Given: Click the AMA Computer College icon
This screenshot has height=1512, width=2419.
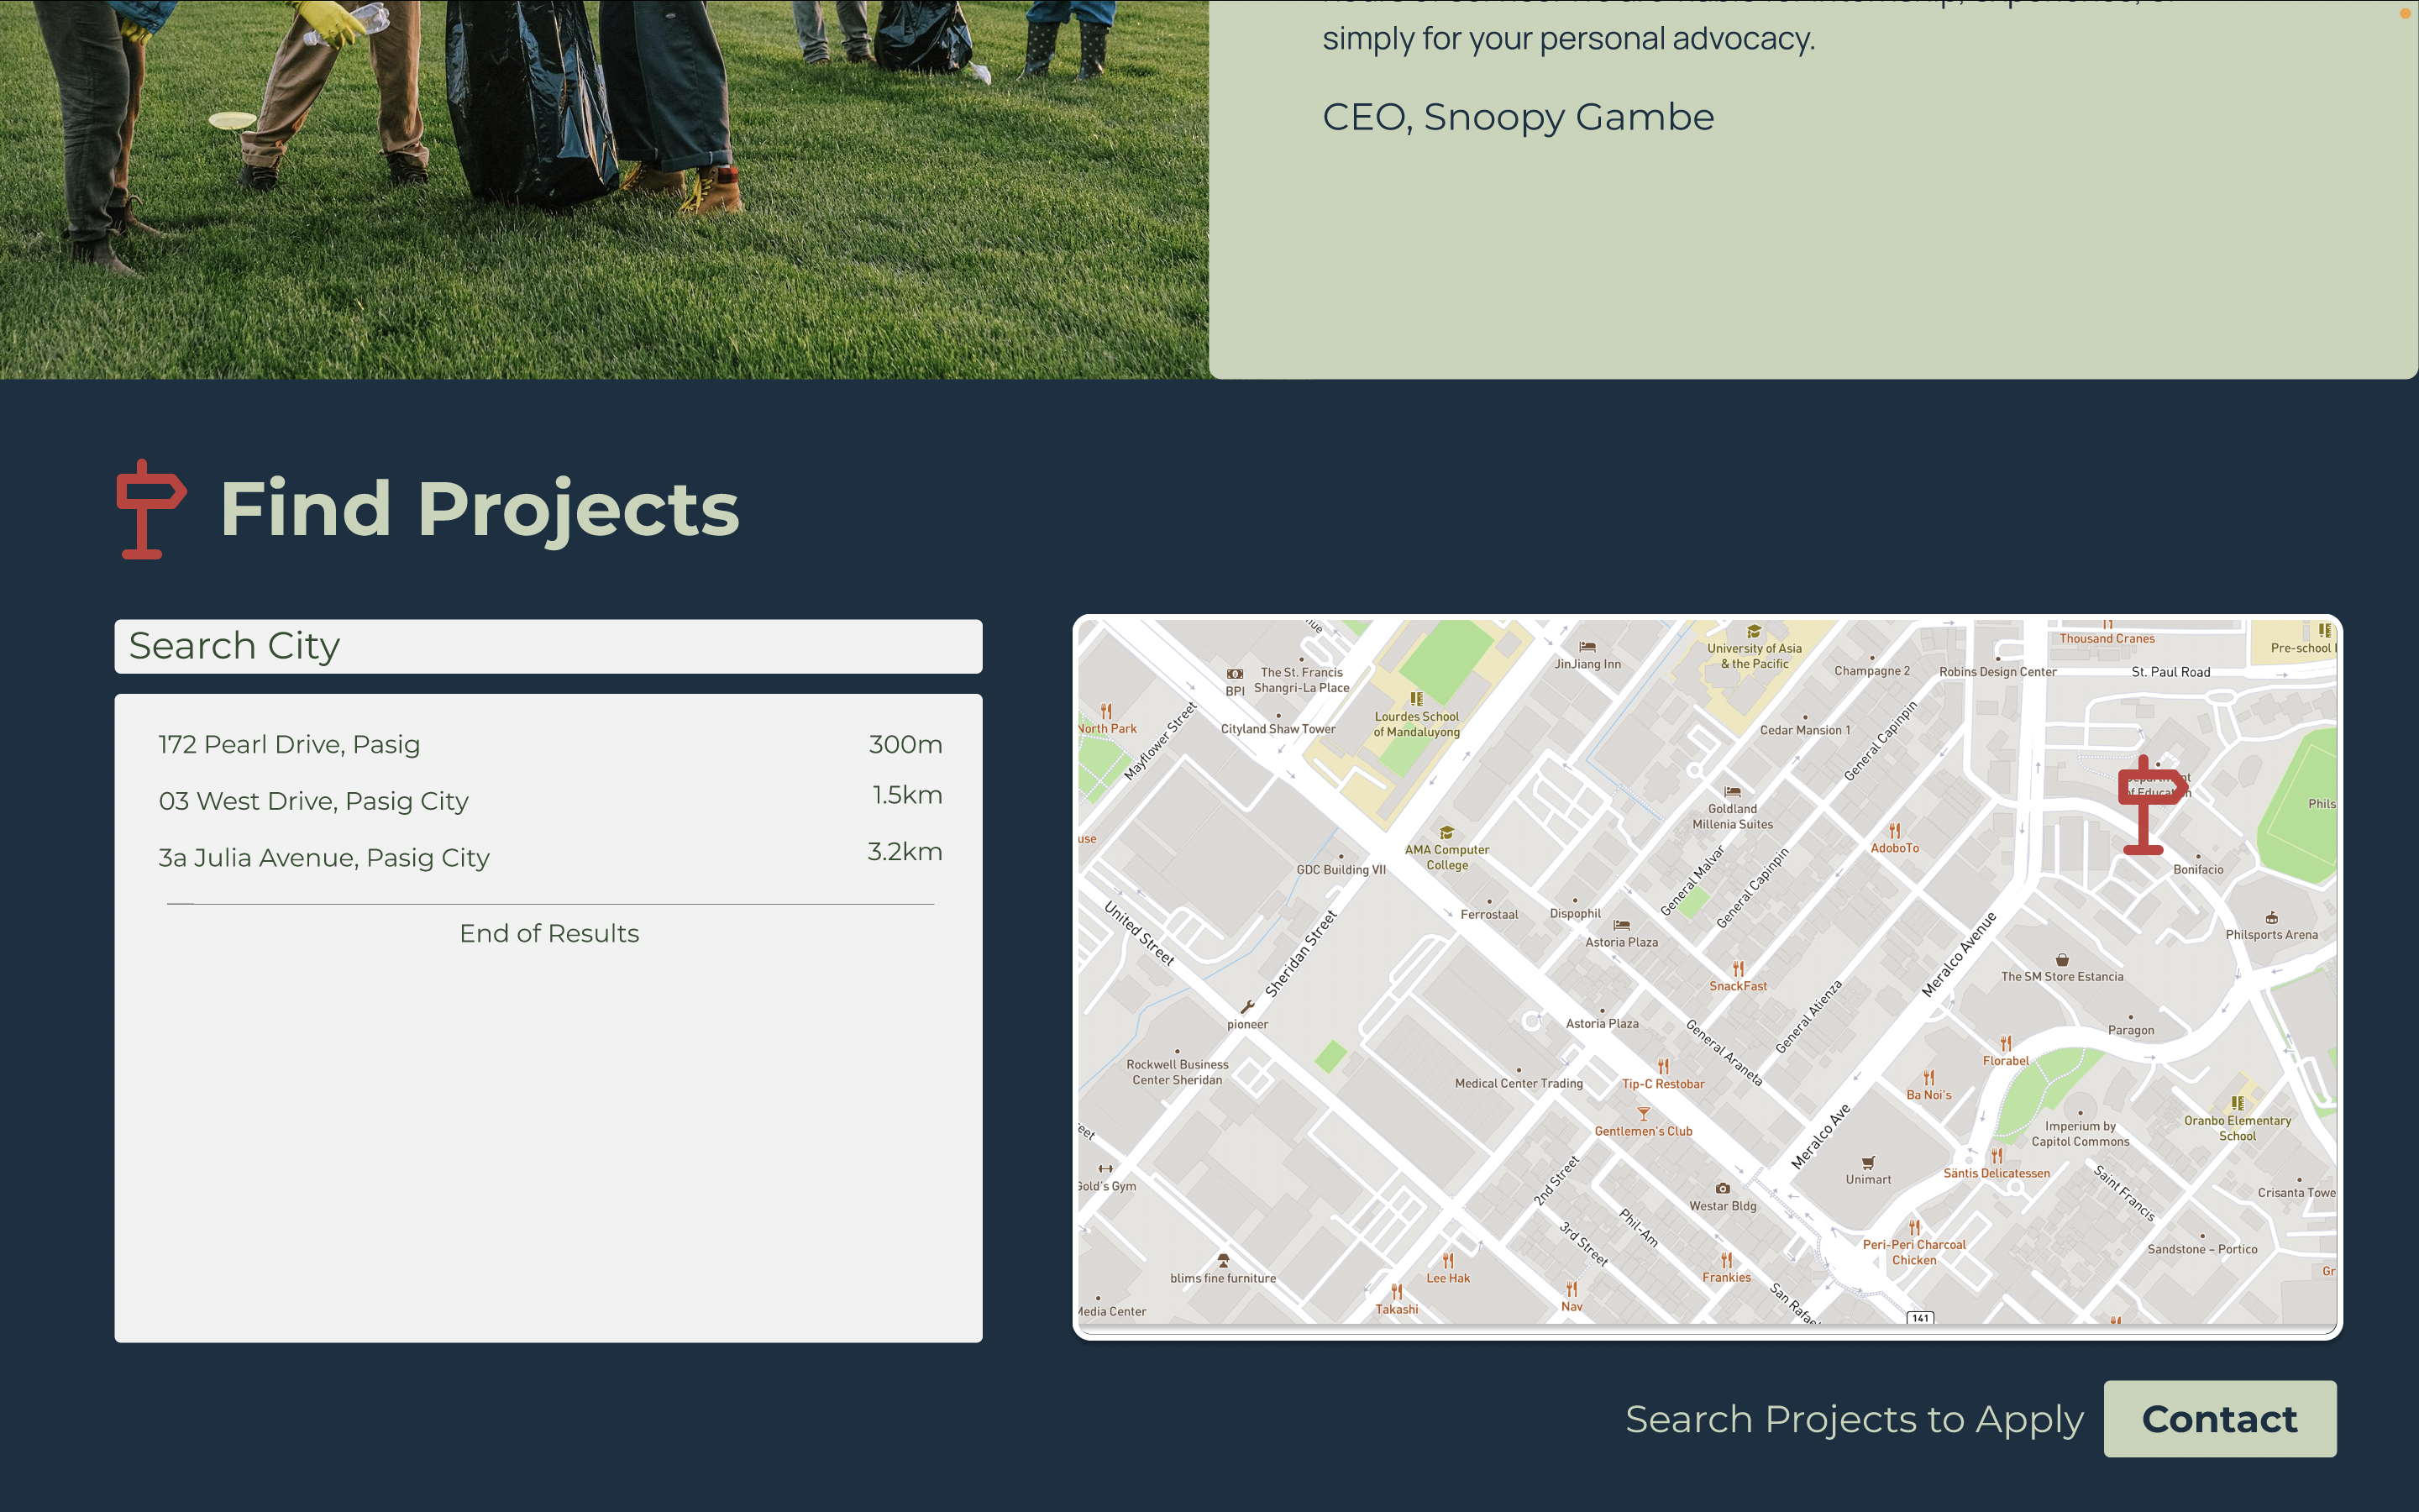Looking at the screenshot, I should pos(1446,833).
